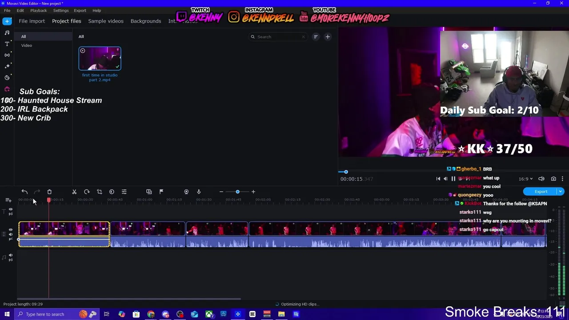
Task: Open Color adjustments half-circle icon
Action: coord(112,192)
